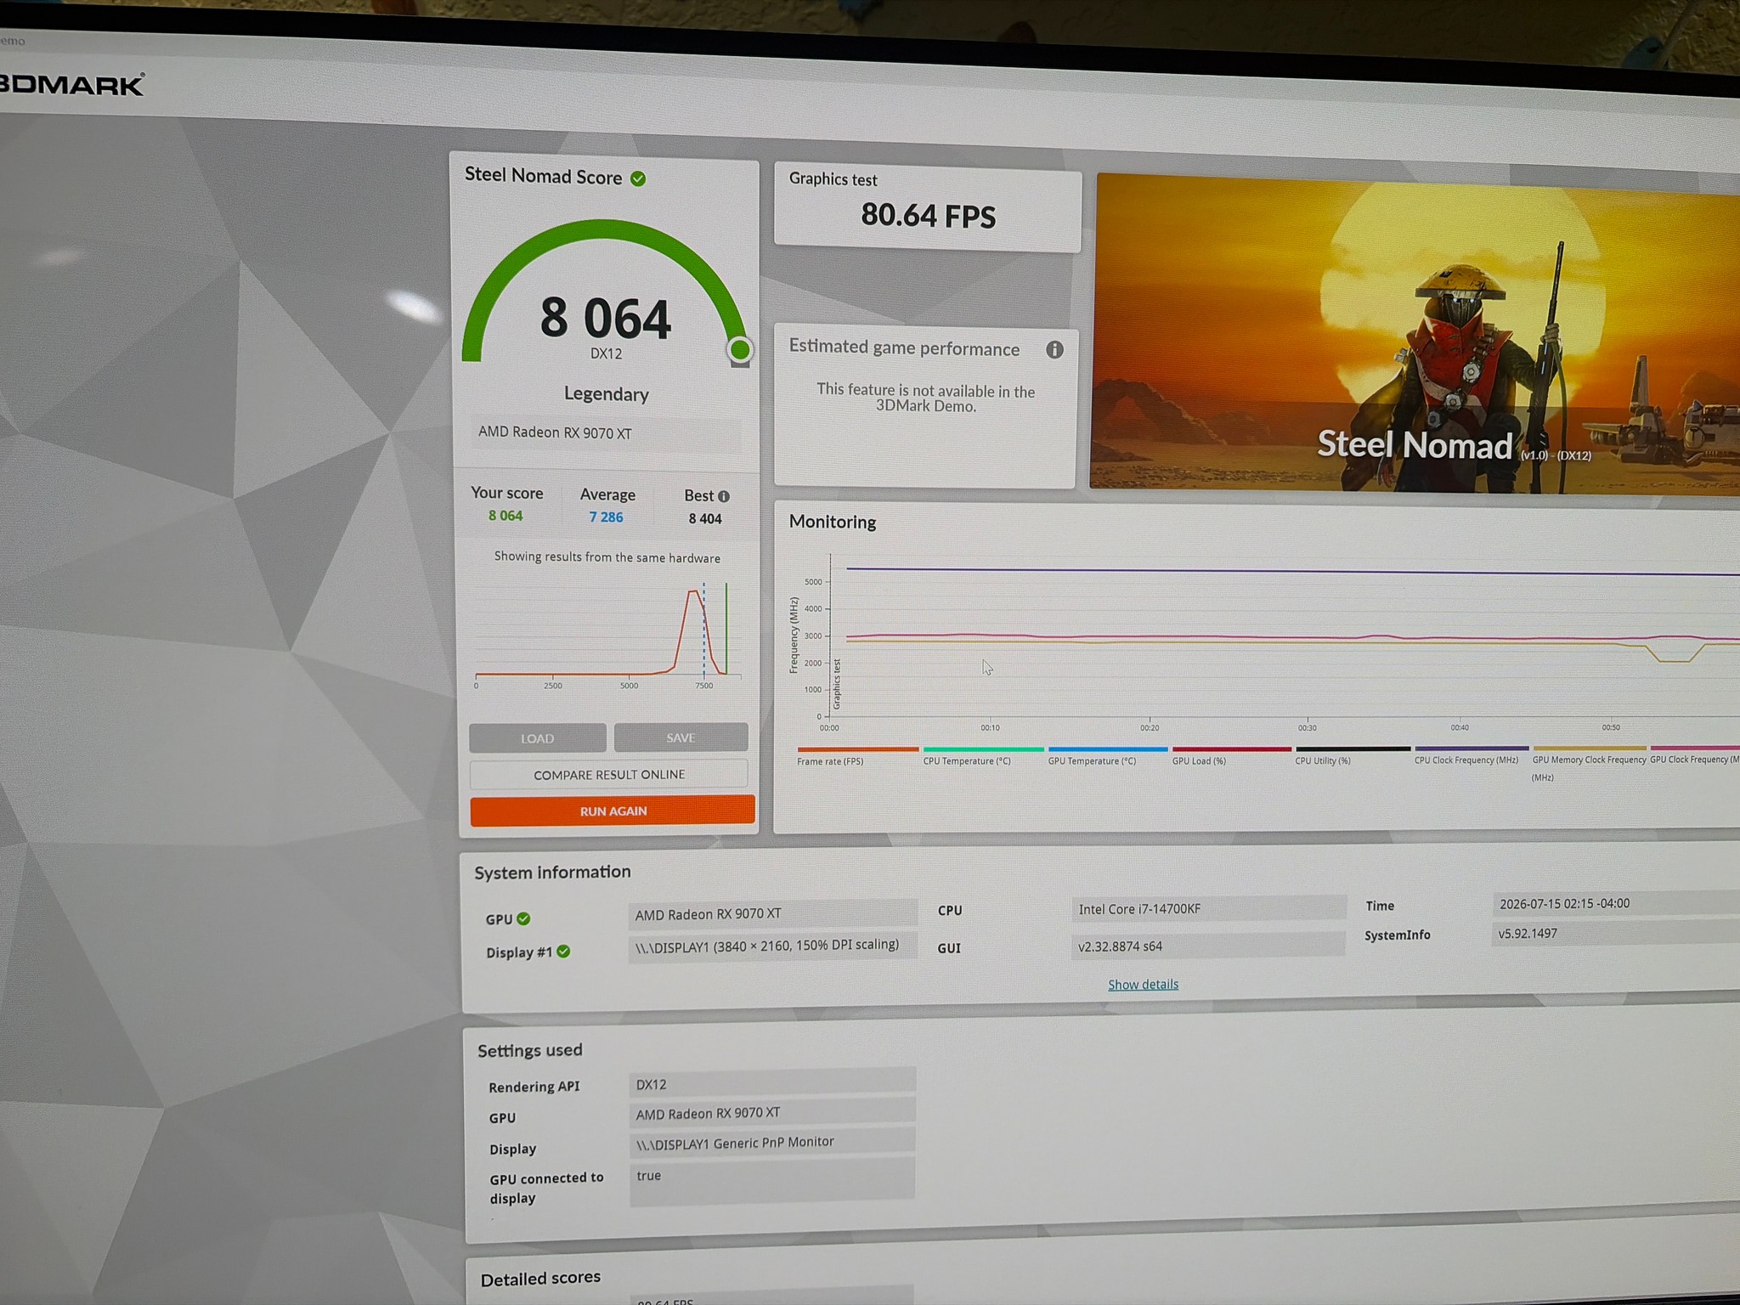Click the 80.64 FPS graphics test result
The width and height of the screenshot is (1740, 1305).
click(928, 216)
